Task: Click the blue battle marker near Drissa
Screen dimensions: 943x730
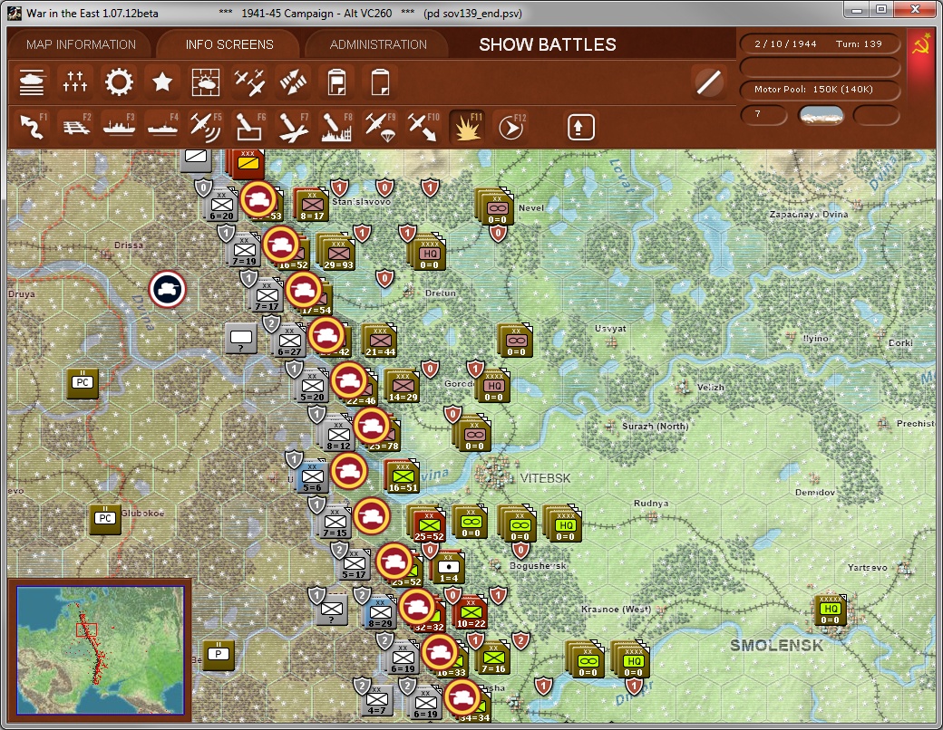Action: coord(168,290)
